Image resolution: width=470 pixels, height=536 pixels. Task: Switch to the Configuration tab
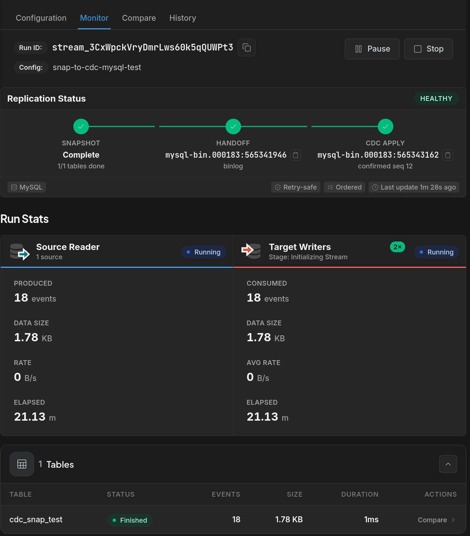[x=41, y=18]
